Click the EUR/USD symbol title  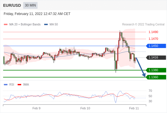(x=12, y=5)
